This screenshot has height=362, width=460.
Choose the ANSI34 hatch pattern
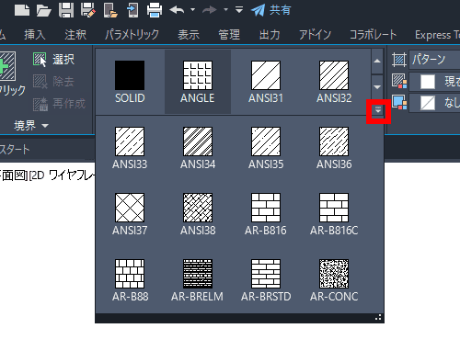(198, 148)
